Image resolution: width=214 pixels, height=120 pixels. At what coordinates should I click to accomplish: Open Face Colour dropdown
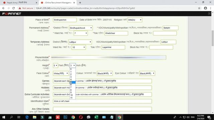[61, 73]
